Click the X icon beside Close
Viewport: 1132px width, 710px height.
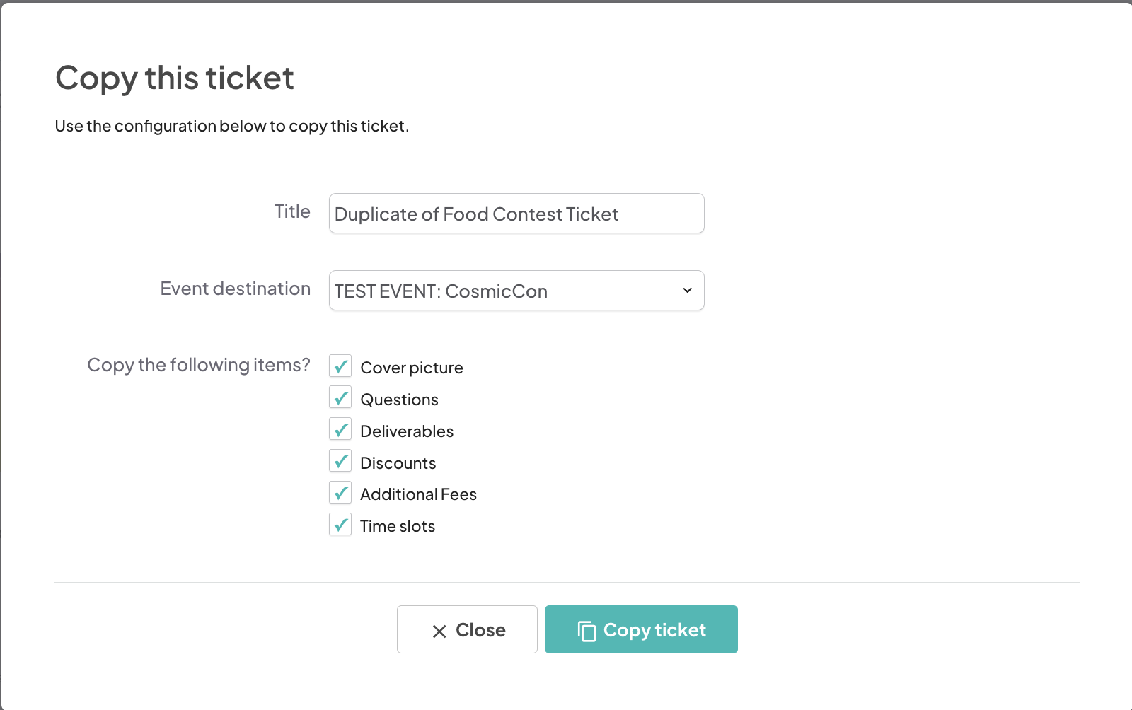click(439, 631)
